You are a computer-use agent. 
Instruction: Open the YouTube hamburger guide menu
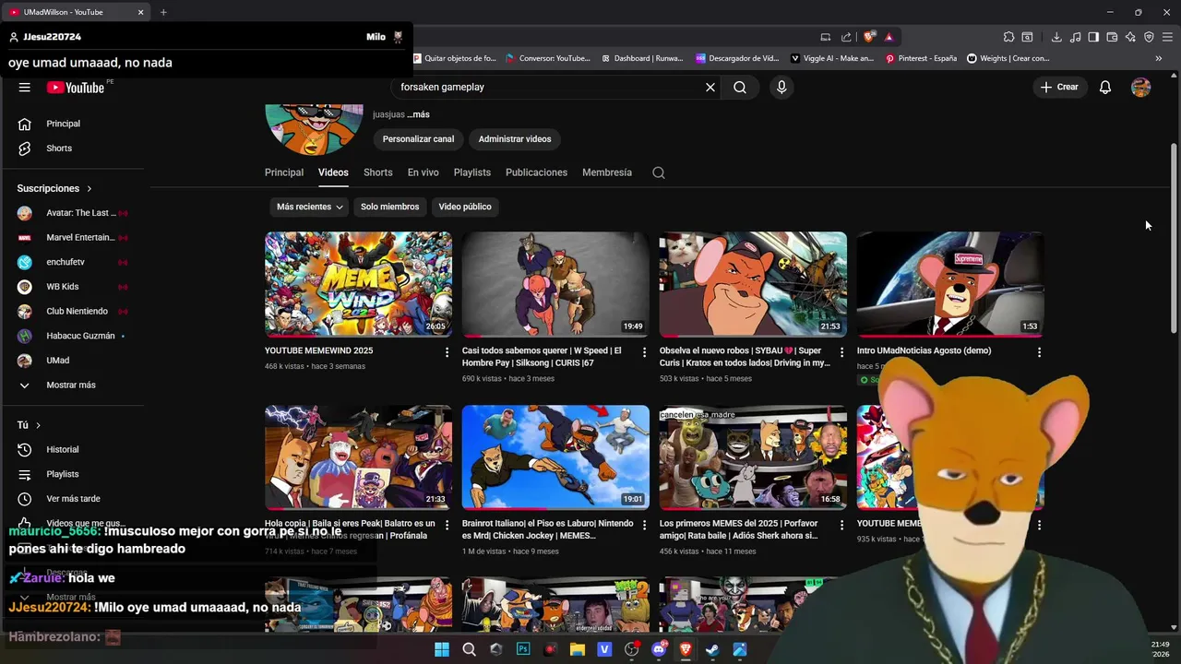point(25,87)
